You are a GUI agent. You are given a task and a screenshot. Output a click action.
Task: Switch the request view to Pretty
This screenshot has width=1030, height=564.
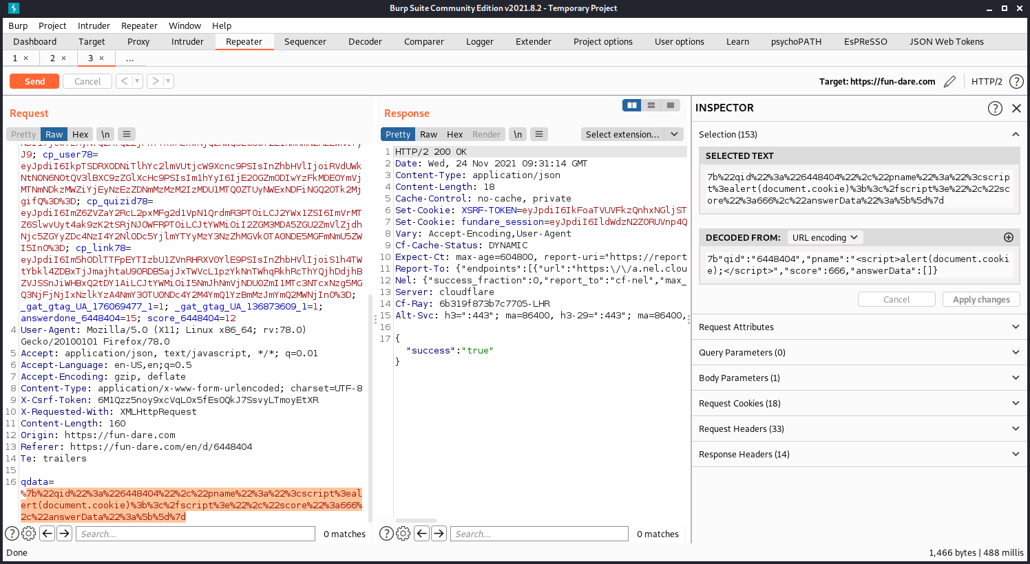(23, 134)
